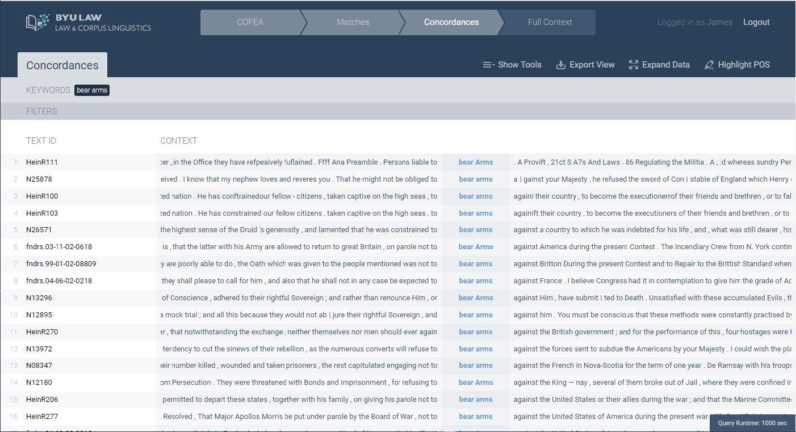Click the BYU Law logo icon
This screenshot has width=796, height=432.
click(x=38, y=22)
